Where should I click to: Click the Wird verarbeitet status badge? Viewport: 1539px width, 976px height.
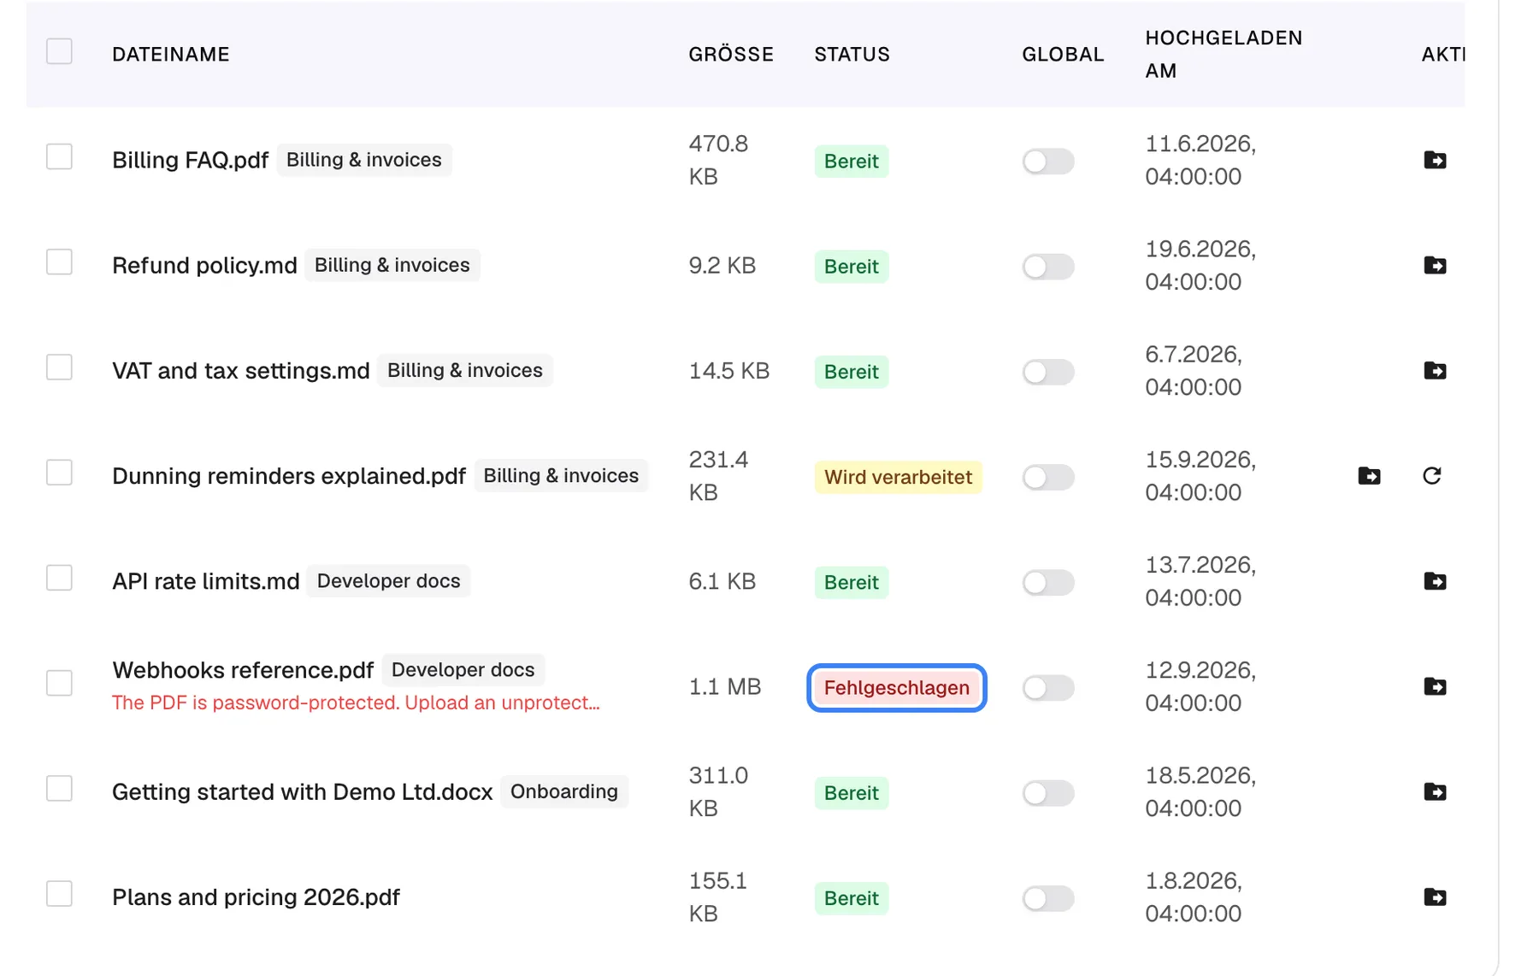(898, 477)
